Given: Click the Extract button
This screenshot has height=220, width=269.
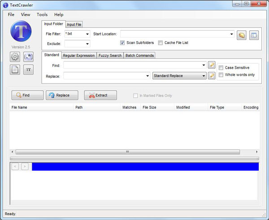Looking at the screenshot, I should (100, 95).
